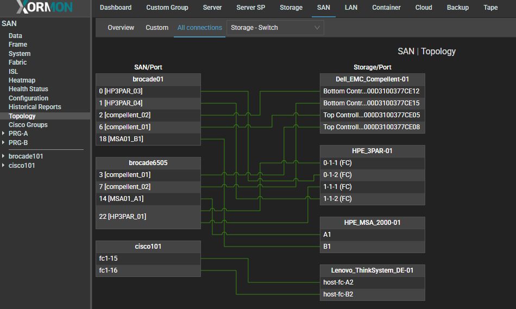Open the Dashboard menu

click(x=116, y=8)
